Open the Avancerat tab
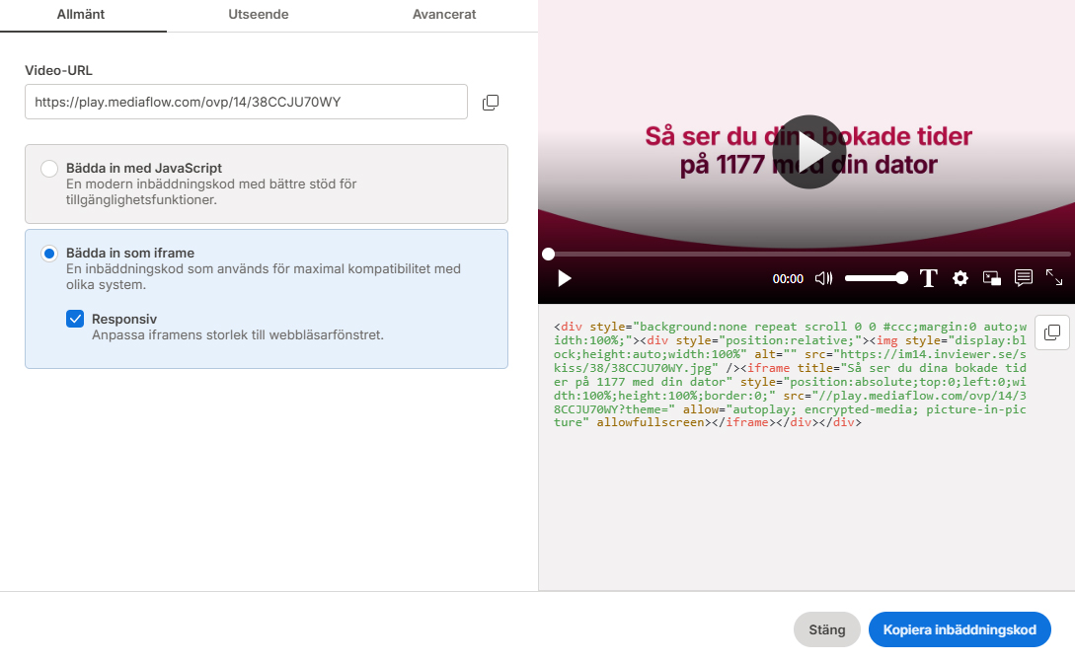This screenshot has height=663, width=1075. (x=444, y=15)
